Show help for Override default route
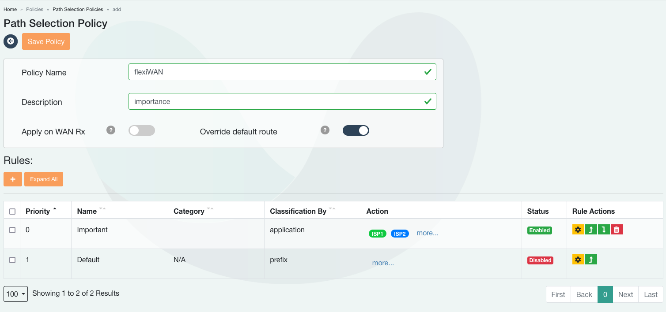The image size is (666, 312). point(325,130)
